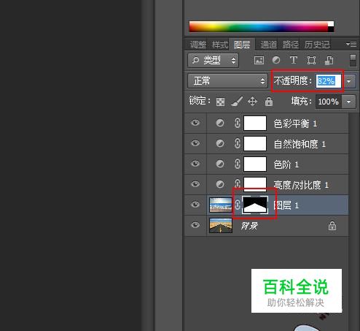The height and width of the screenshot is (331, 360).
Task: Toggle the layer filtering switch
Action: pos(353,60)
